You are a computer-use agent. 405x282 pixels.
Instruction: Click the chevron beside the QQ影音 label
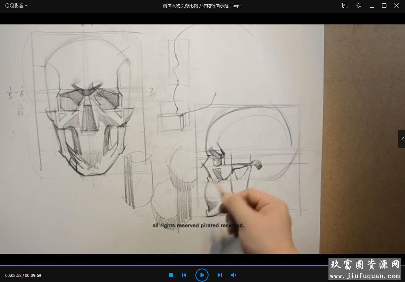coord(26,5)
